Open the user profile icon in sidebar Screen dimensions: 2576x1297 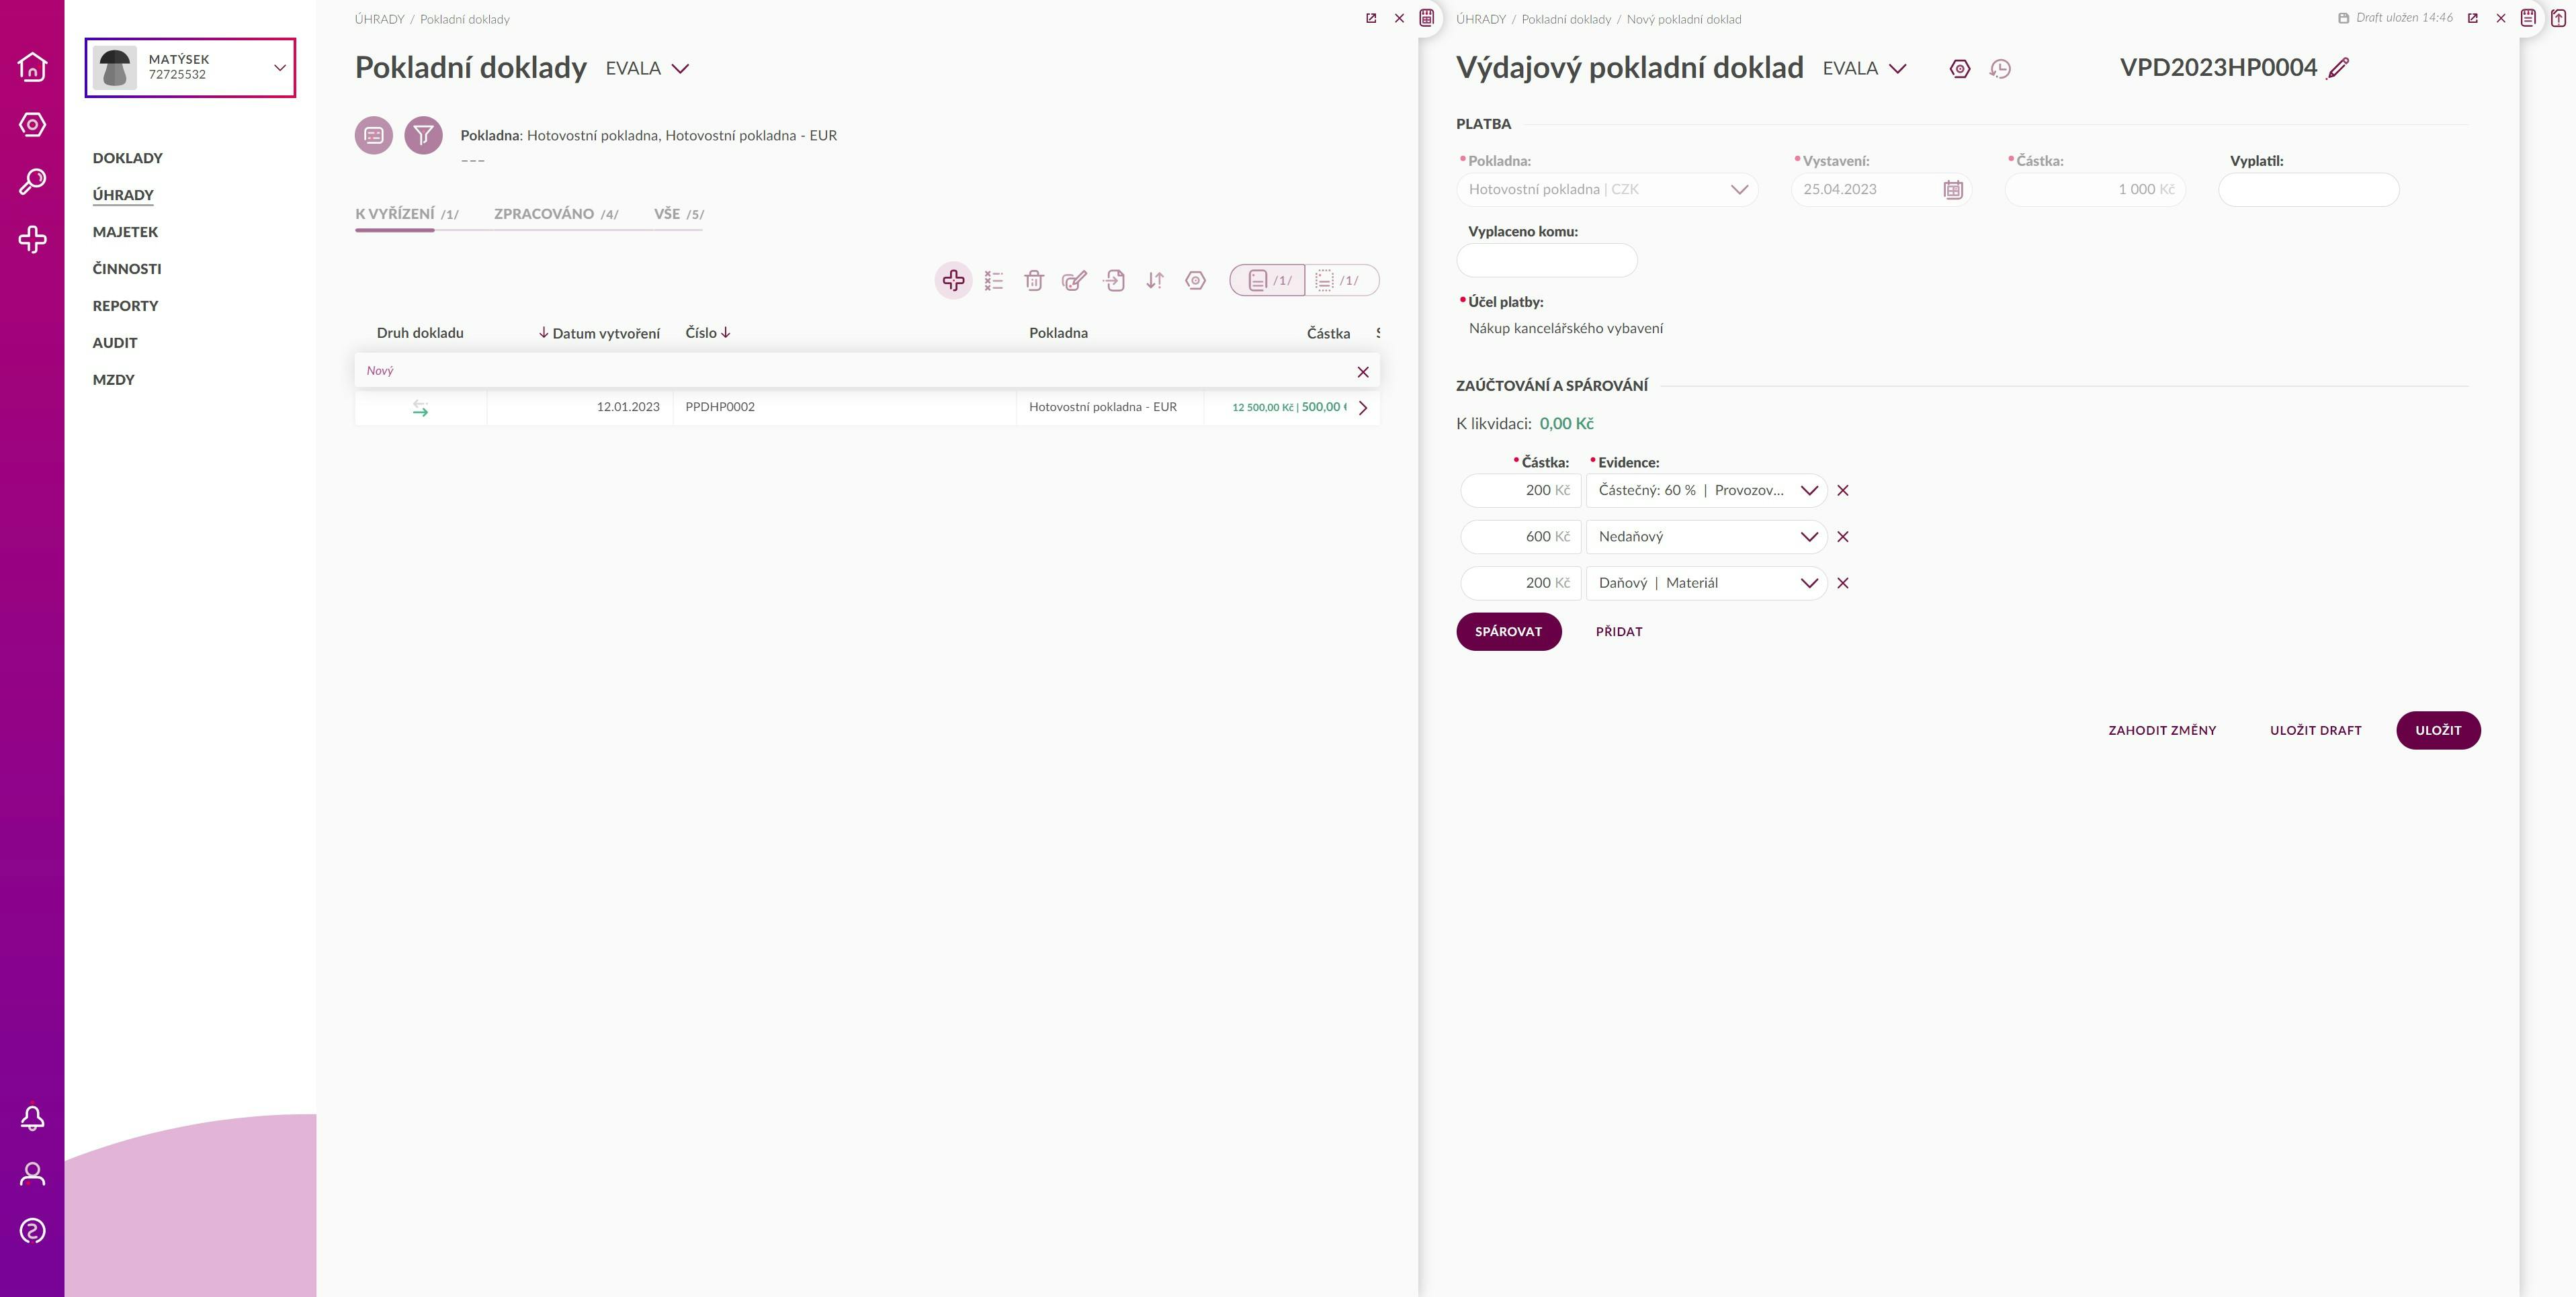32,1174
